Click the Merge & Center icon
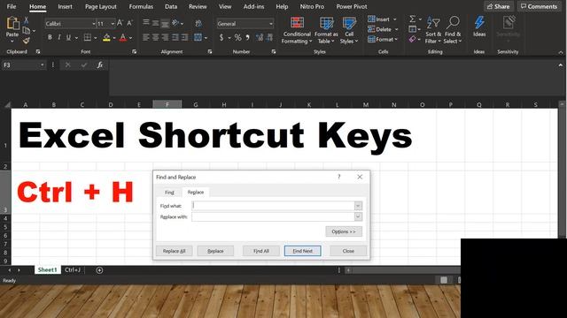Screen dimensions: 567x318 (198, 37)
